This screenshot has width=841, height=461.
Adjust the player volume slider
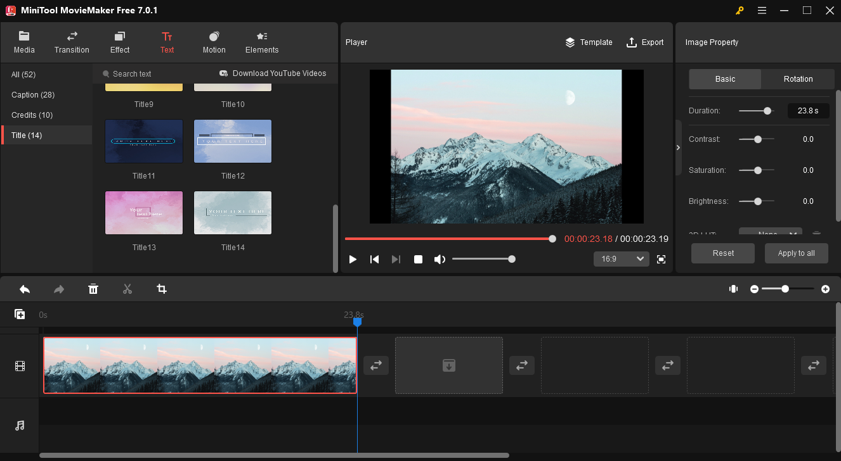click(483, 259)
